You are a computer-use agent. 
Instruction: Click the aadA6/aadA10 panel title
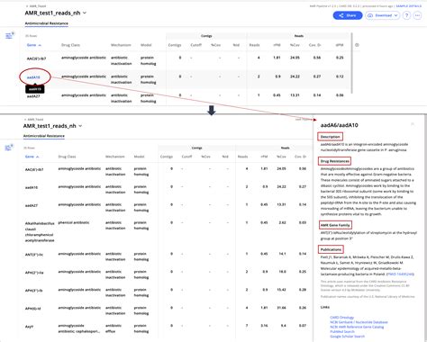coord(339,125)
